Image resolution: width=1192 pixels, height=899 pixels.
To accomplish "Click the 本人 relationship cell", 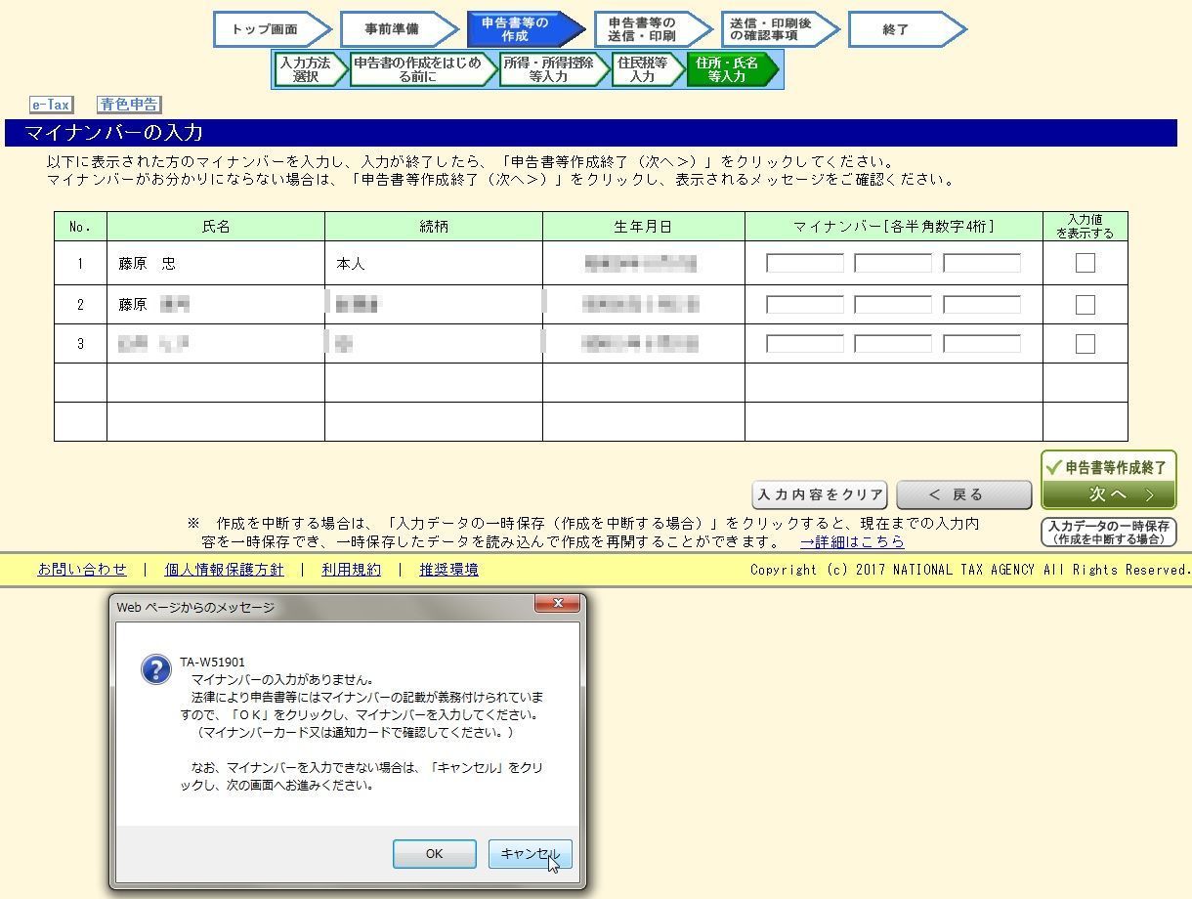I will [434, 264].
